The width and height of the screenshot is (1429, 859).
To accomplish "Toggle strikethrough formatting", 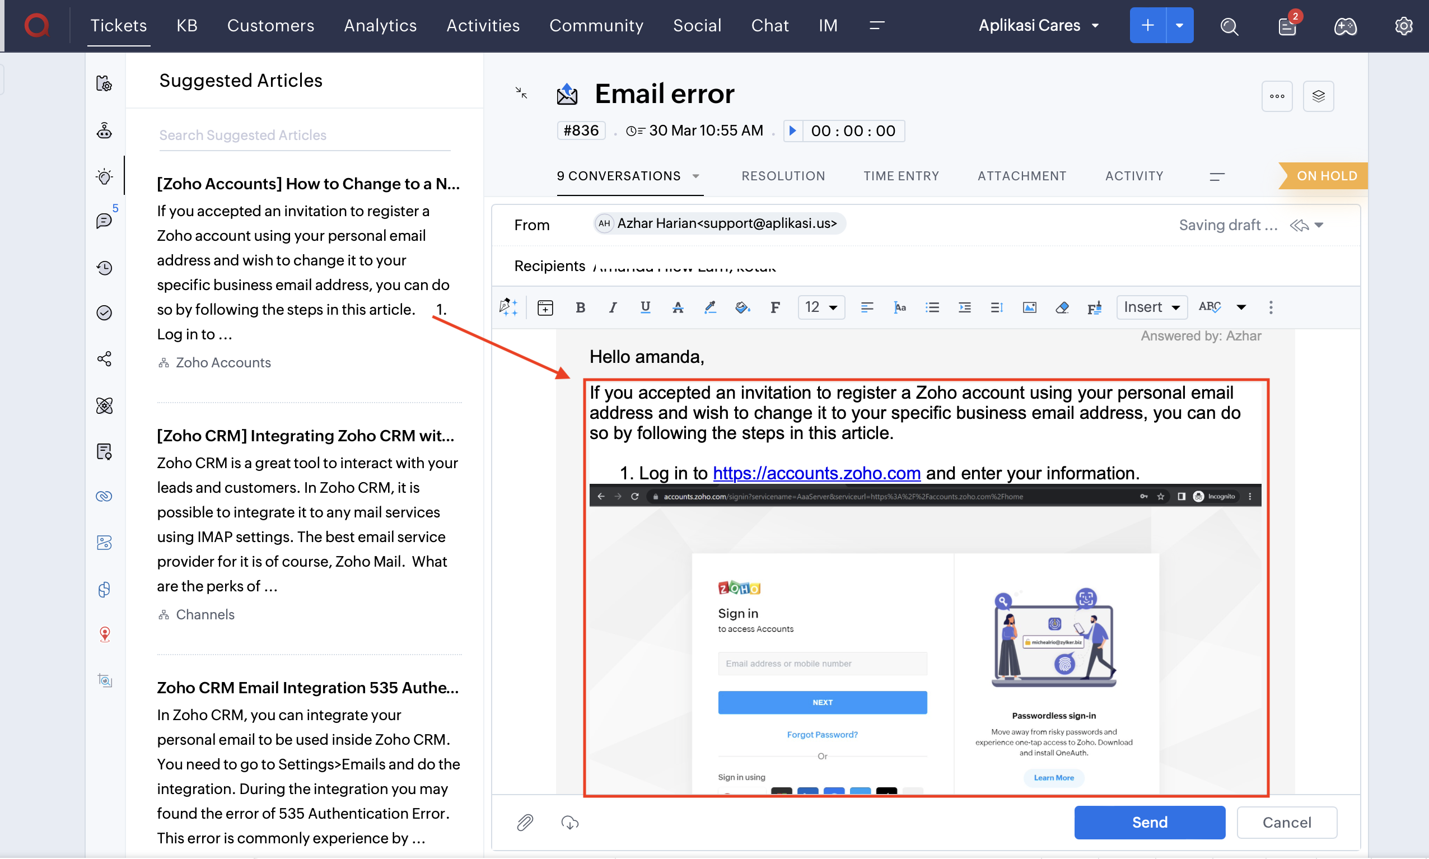I will (x=677, y=307).
